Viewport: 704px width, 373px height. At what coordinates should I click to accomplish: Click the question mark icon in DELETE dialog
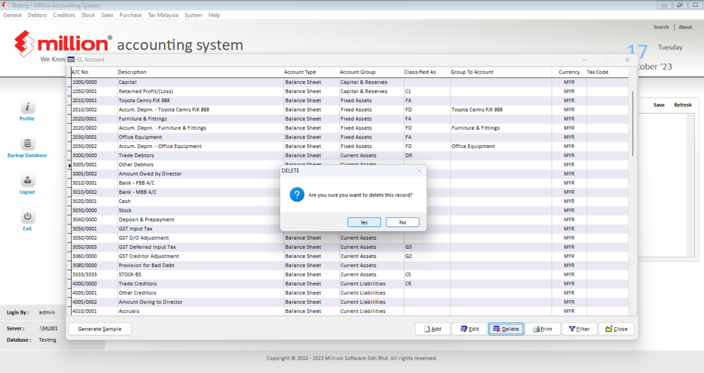[297, 195]
